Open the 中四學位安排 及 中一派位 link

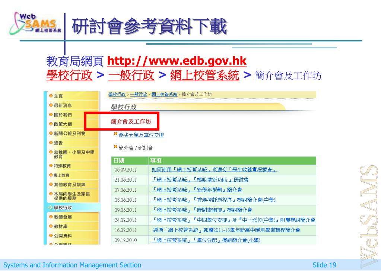click(x=233, y=220)
